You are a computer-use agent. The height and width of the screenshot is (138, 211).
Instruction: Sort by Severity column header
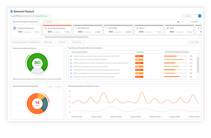[140, 52]
